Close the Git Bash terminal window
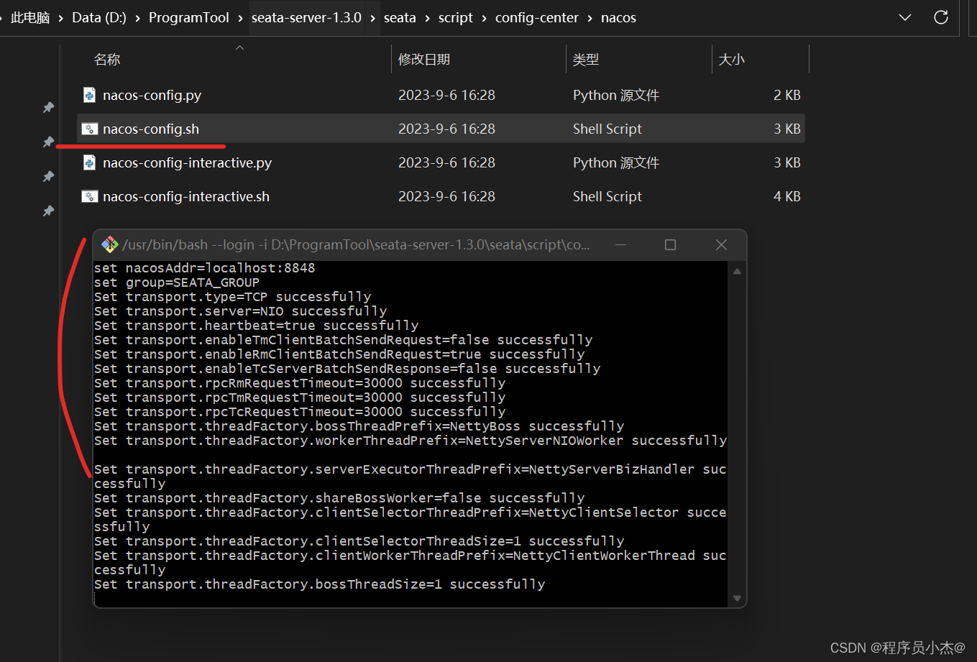Viewport: 977px width, 662px height. tap(722, 245)
